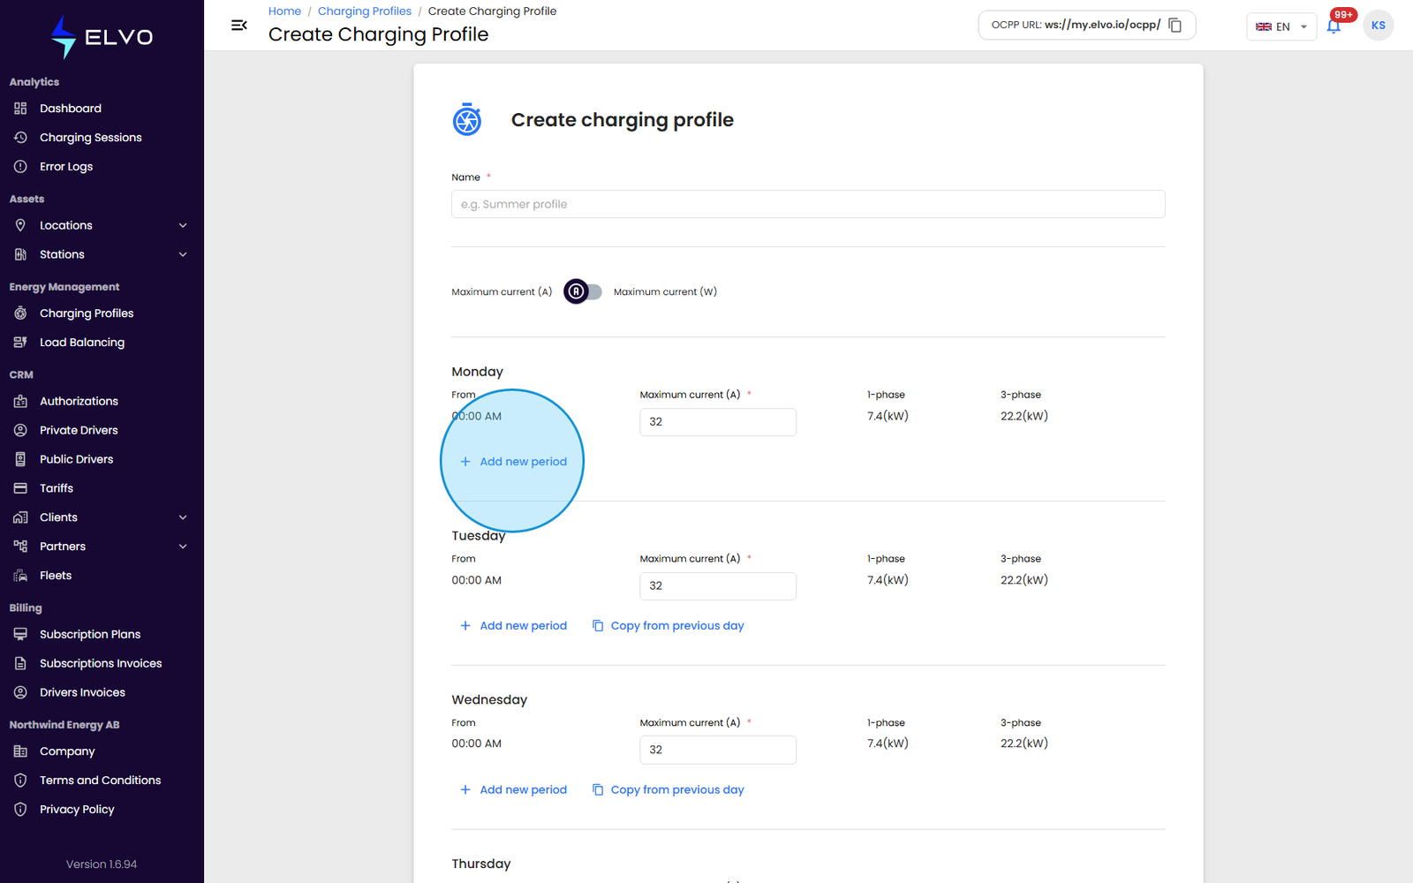
Task: Click Tuesday's maximum current field
Action: click(x=718, y=586)
